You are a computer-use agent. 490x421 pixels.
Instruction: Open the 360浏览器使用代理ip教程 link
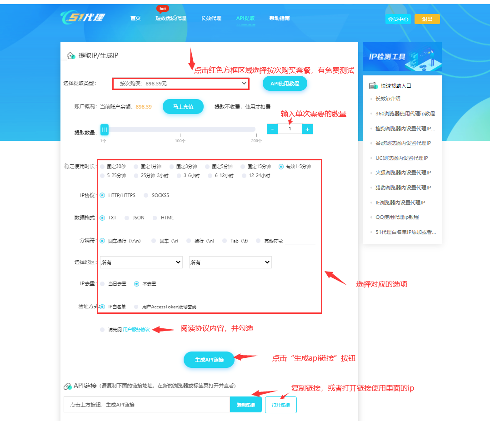[x=405, y=114]
